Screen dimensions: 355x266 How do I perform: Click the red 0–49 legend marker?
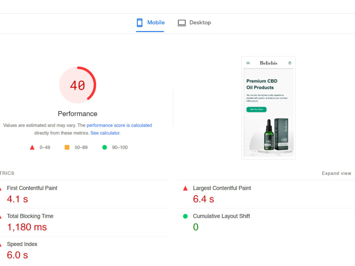click(32, 147)
